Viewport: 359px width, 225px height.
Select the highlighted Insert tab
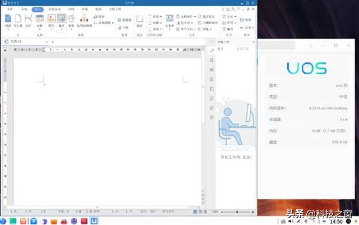(38, 10)
